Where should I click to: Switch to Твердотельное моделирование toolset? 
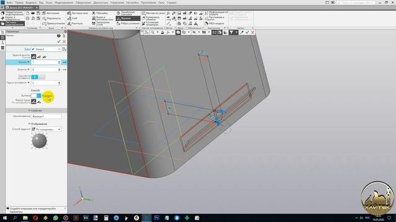point(12,13)
